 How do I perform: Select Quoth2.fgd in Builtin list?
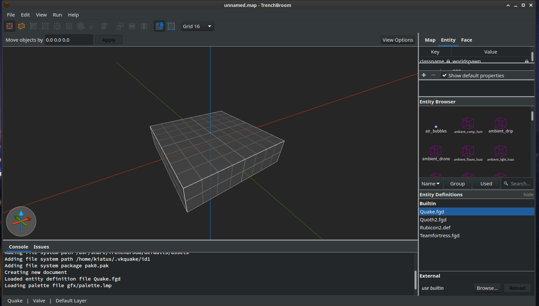476,220
